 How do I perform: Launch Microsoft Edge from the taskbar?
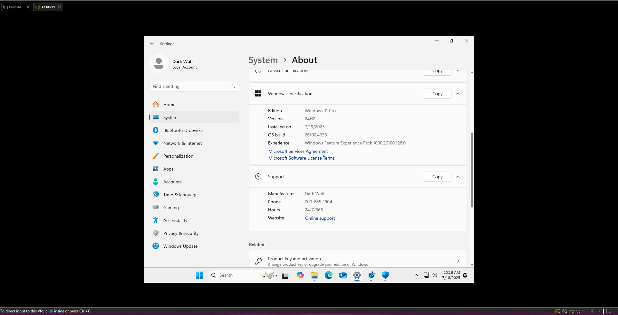329,275
